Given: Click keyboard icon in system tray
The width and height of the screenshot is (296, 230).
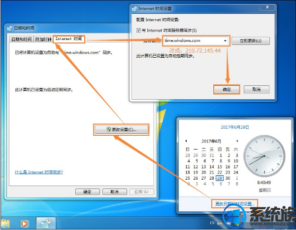Looking at the screenshot, I should point(220,223).
